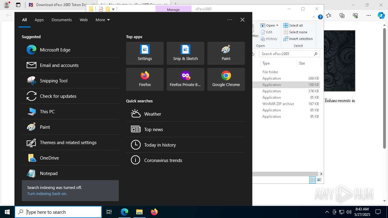
Task: Open Explorer help question mark
Action: click(320, 17)
